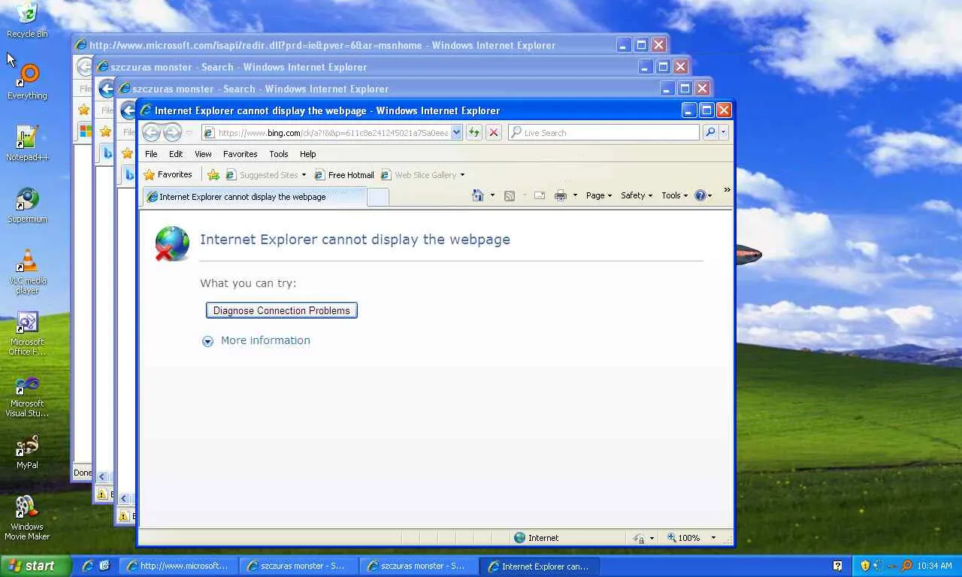
Task: Open the blue Help question mark icon
Action: coord(700,195)
